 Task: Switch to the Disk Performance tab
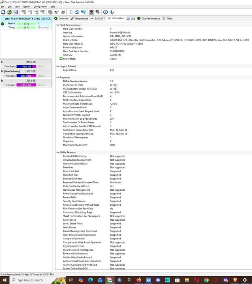pos(149,19)
